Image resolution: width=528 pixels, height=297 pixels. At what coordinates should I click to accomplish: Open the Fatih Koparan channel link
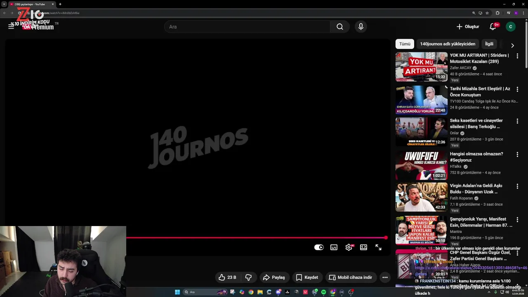(461, 198)
